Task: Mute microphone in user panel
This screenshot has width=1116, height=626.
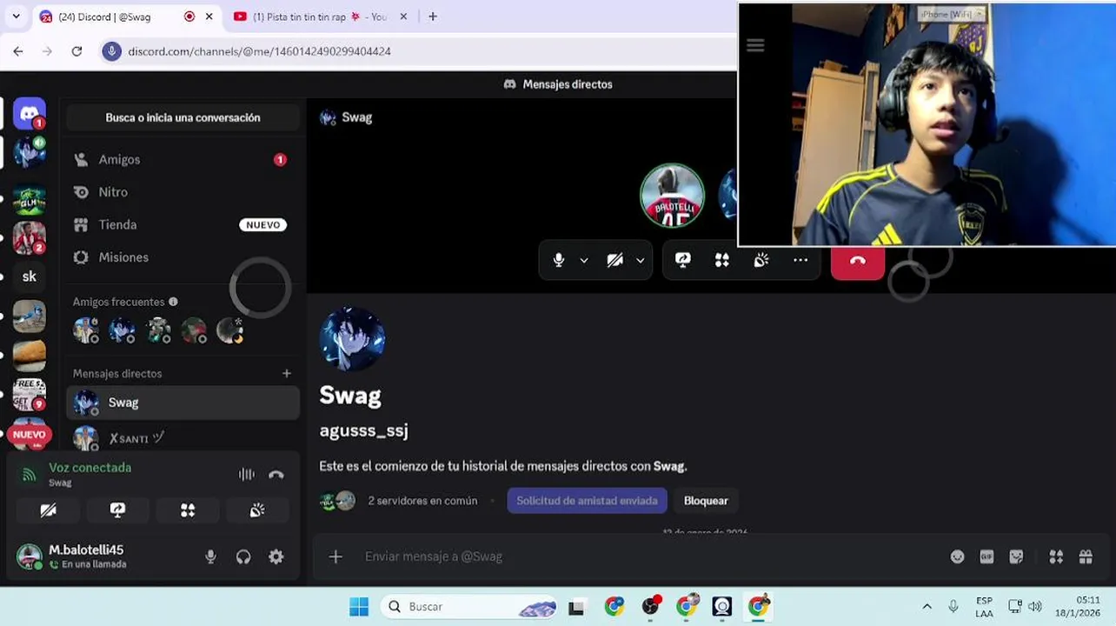Action: [x=210, y=557]
